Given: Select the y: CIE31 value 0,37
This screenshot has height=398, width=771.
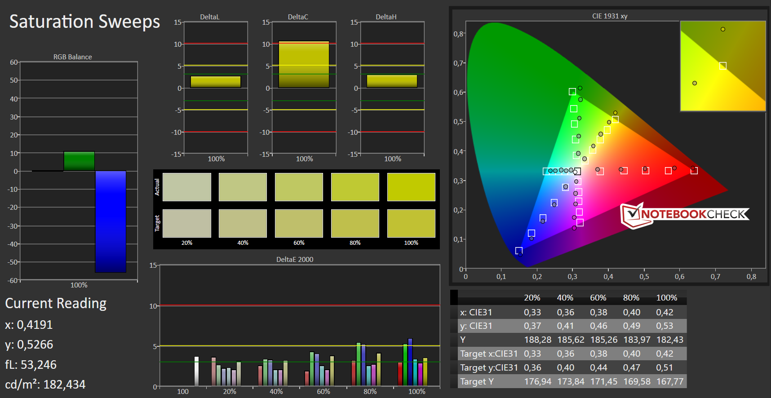Looking at the screenshot, I should click(x=532, y=326).
